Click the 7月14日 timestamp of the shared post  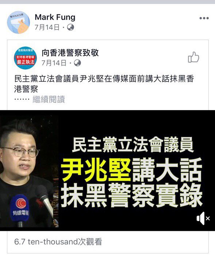click(x=54, y=63)
